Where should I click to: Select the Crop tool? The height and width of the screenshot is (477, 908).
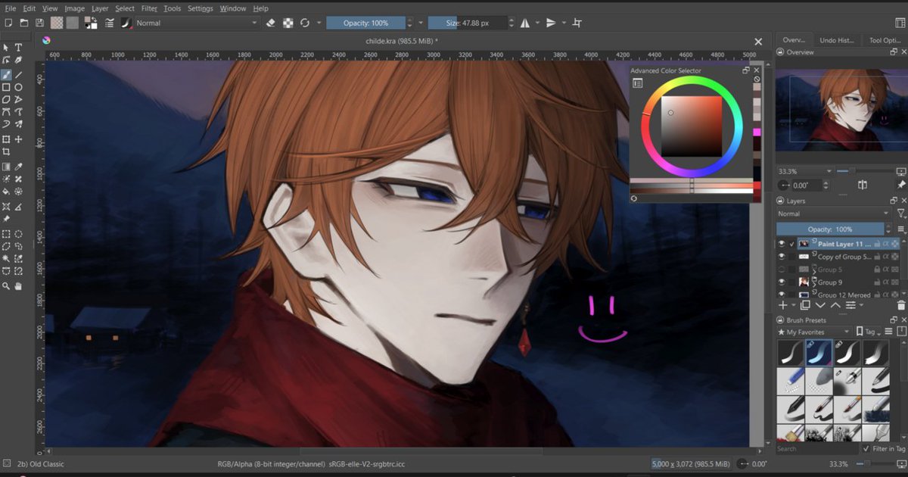click(6, 152)
